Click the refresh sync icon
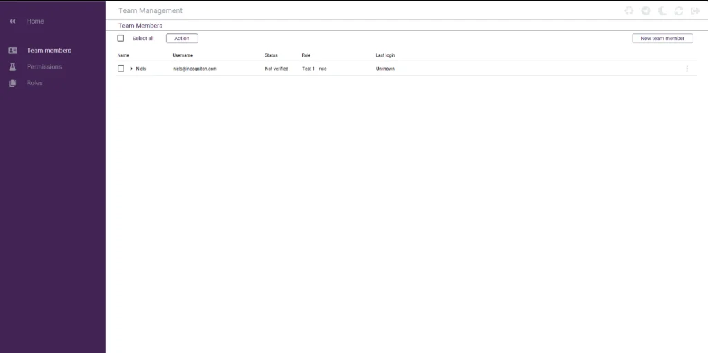 679,11
